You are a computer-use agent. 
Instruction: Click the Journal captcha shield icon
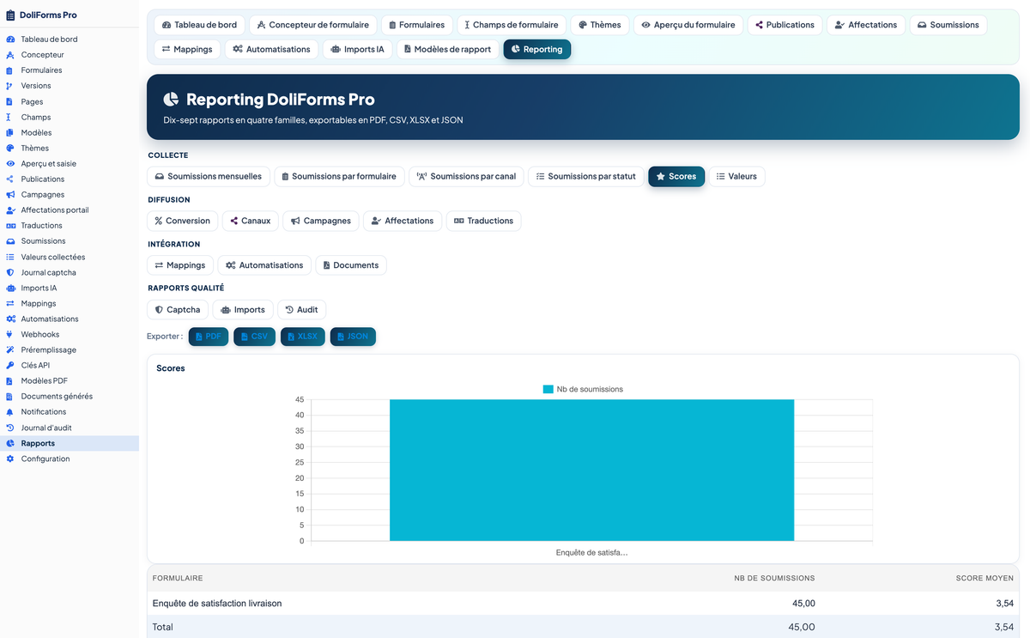click(10, 272)
